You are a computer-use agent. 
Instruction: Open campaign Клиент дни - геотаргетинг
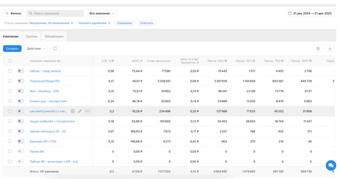click(x=49, y=101)
